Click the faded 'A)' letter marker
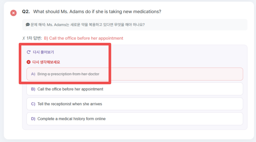256x142 pixels. coord(33,74)
